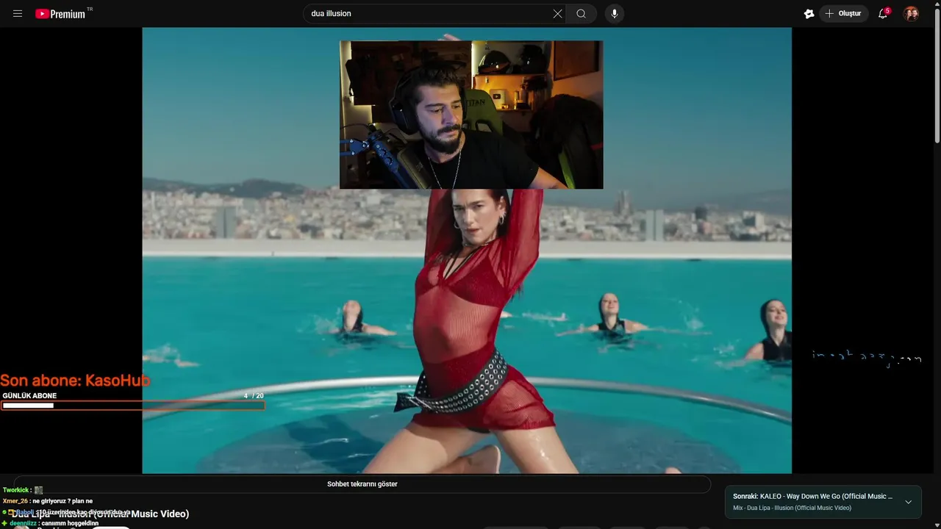Click chat message 'ne giriyoruz ? plan ne'

(x=62, y=501)
